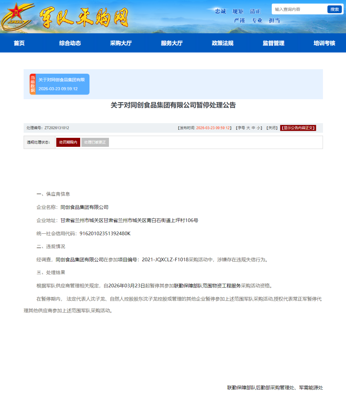The image size is (346, 394).
Task: Select small font size 小
Action: point(258,128)
